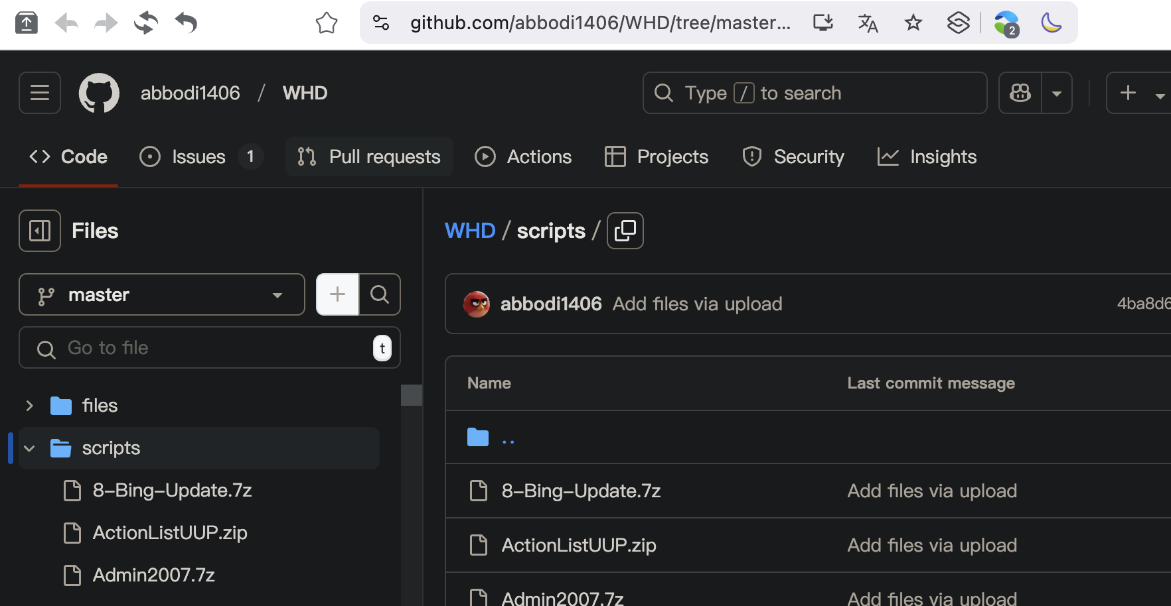The height and width of the screenshot is (606, 1171).
Task: Go to parent directory .. row
Action: tap(508, 438)
